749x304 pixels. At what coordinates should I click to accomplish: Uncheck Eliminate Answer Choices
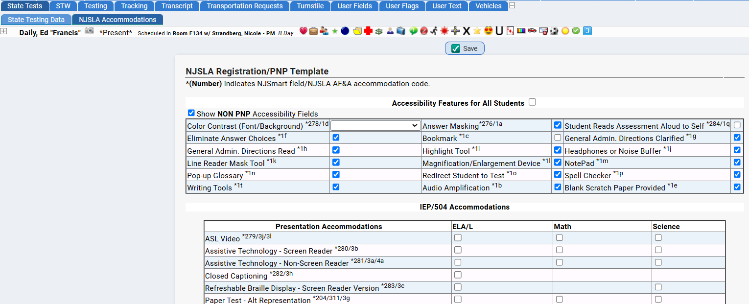pos(336,138)
